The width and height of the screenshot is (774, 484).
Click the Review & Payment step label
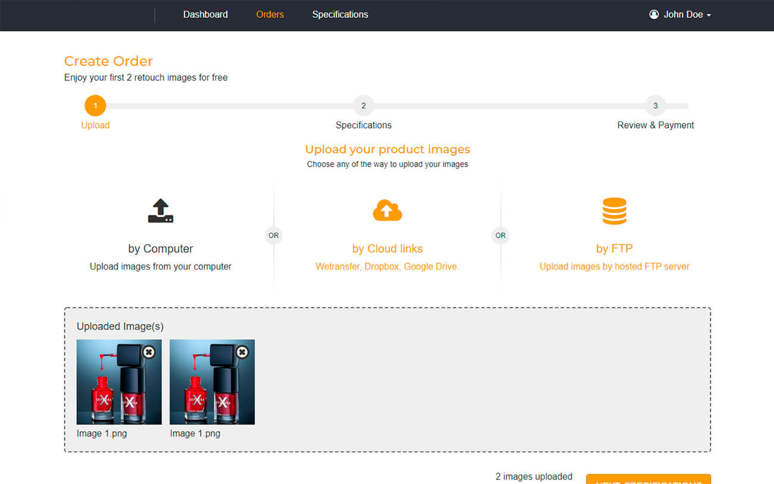pos(656,125)
